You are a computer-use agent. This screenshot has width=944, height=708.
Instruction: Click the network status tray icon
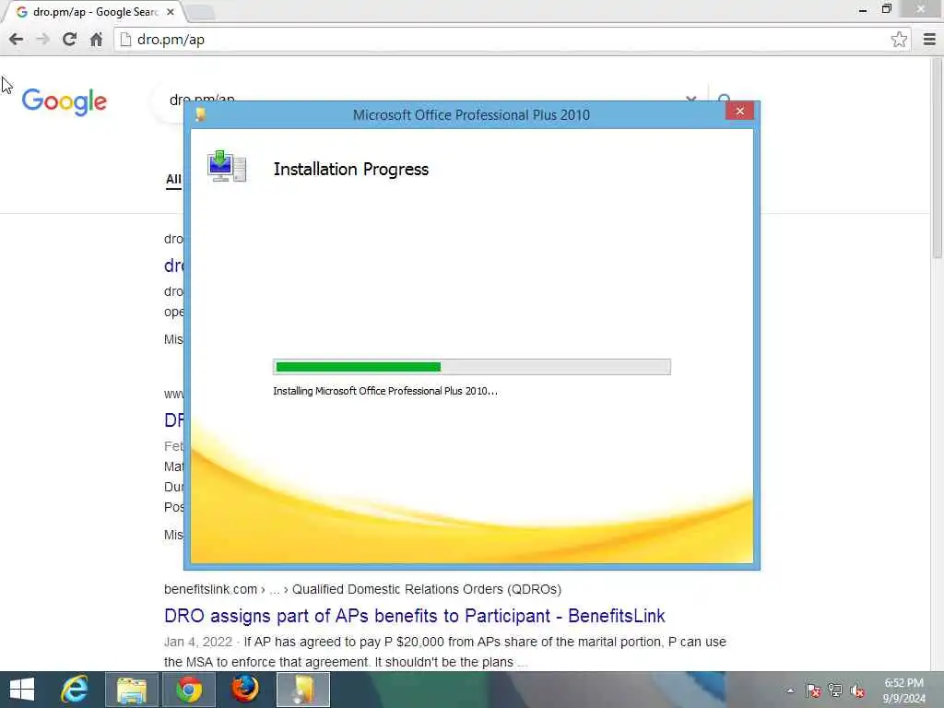[x=834, y=690]
